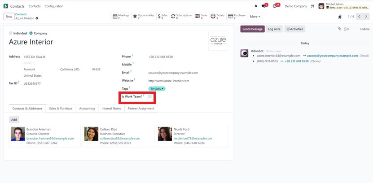
Task: Click Mitchell Admin avatar
Action: pos(321,6)
